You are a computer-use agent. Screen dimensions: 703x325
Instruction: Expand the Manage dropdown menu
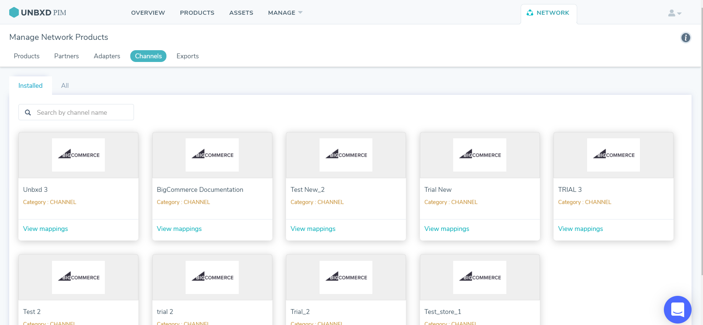click(285, 13)
